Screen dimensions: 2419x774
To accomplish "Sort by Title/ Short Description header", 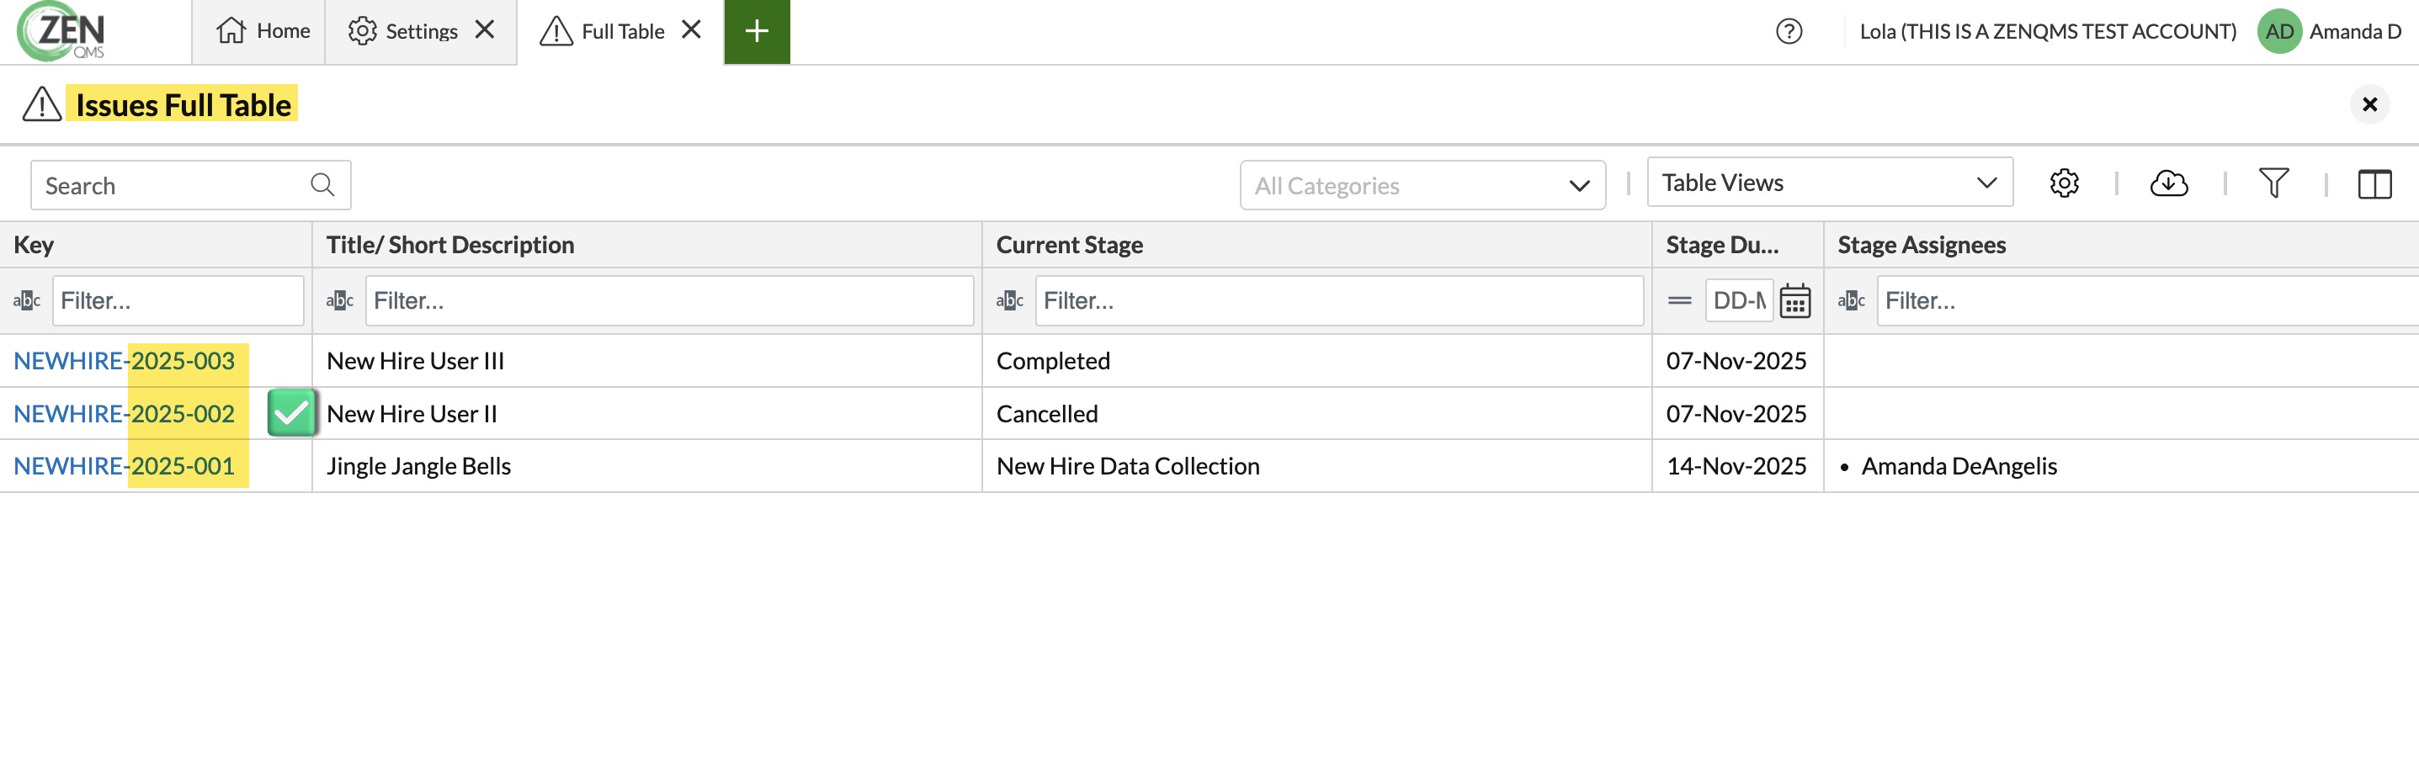I will (647, 245).
